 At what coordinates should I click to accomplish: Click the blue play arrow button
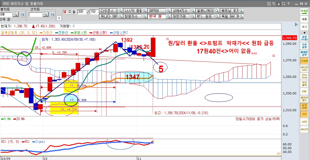tap(59, 18)
